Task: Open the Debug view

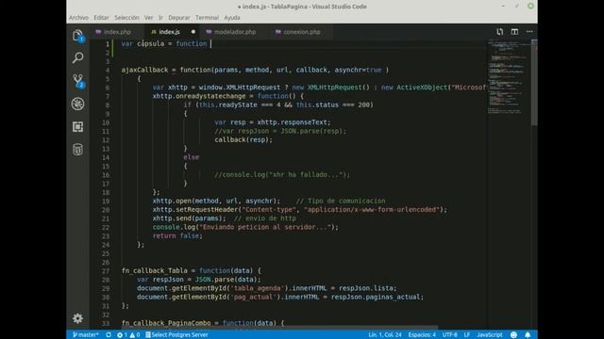Action: tap(77, 104)
